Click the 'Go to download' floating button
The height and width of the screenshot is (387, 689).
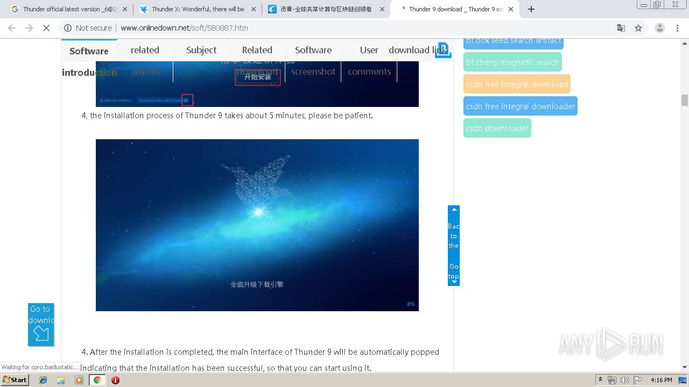click(x=41, y=325)
